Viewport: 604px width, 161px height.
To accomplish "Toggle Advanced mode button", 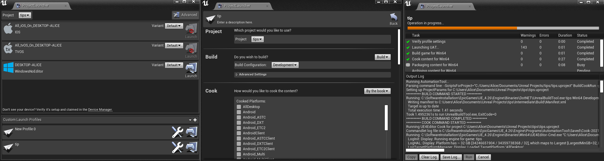I will (x=185, y=15).
